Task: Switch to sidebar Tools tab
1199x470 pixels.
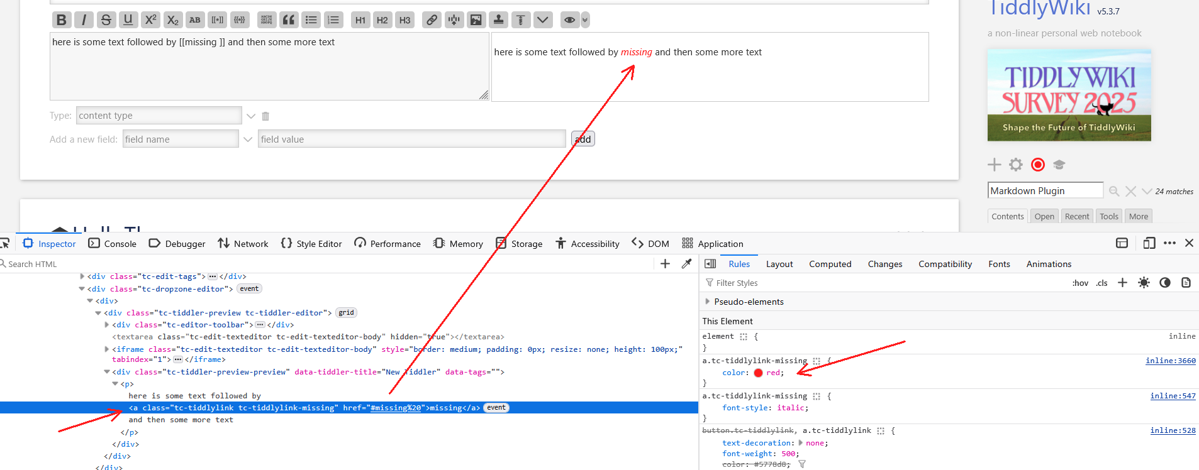Action: click(1109, 217)
